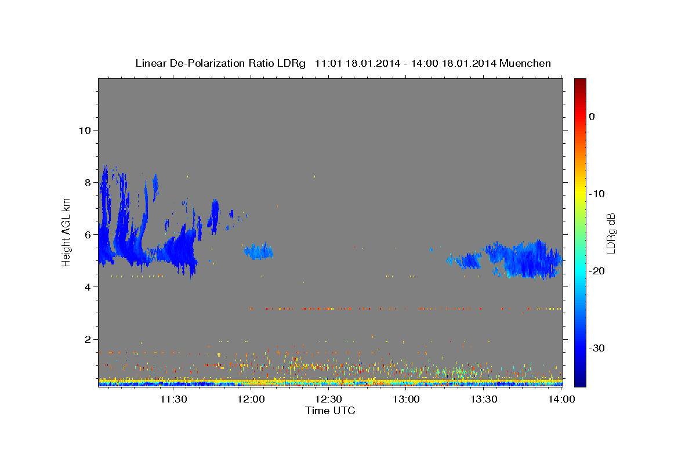Click the colorbar value label -10
The image size is (696, 464).
pos(598,194)
